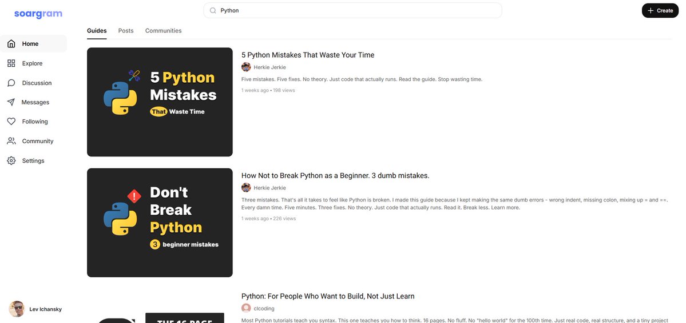Screen dimensions: 686x323
Task: Open Home in the sidebar menu
Action: [x=34, y=43]
